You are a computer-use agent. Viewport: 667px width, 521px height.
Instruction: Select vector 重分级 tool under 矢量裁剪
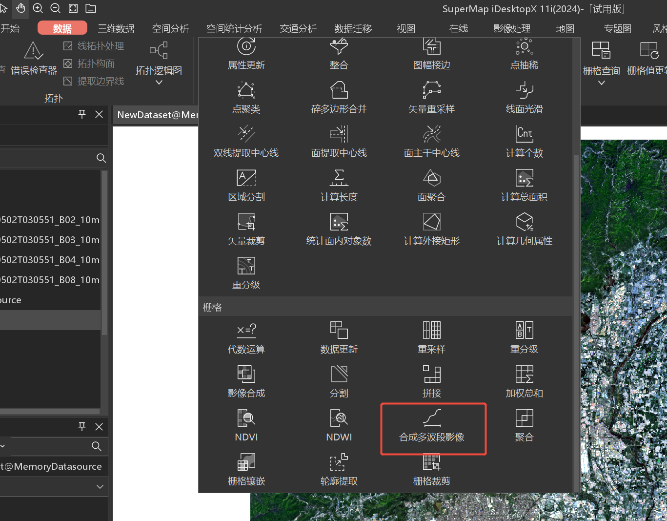tap(246, 274)
